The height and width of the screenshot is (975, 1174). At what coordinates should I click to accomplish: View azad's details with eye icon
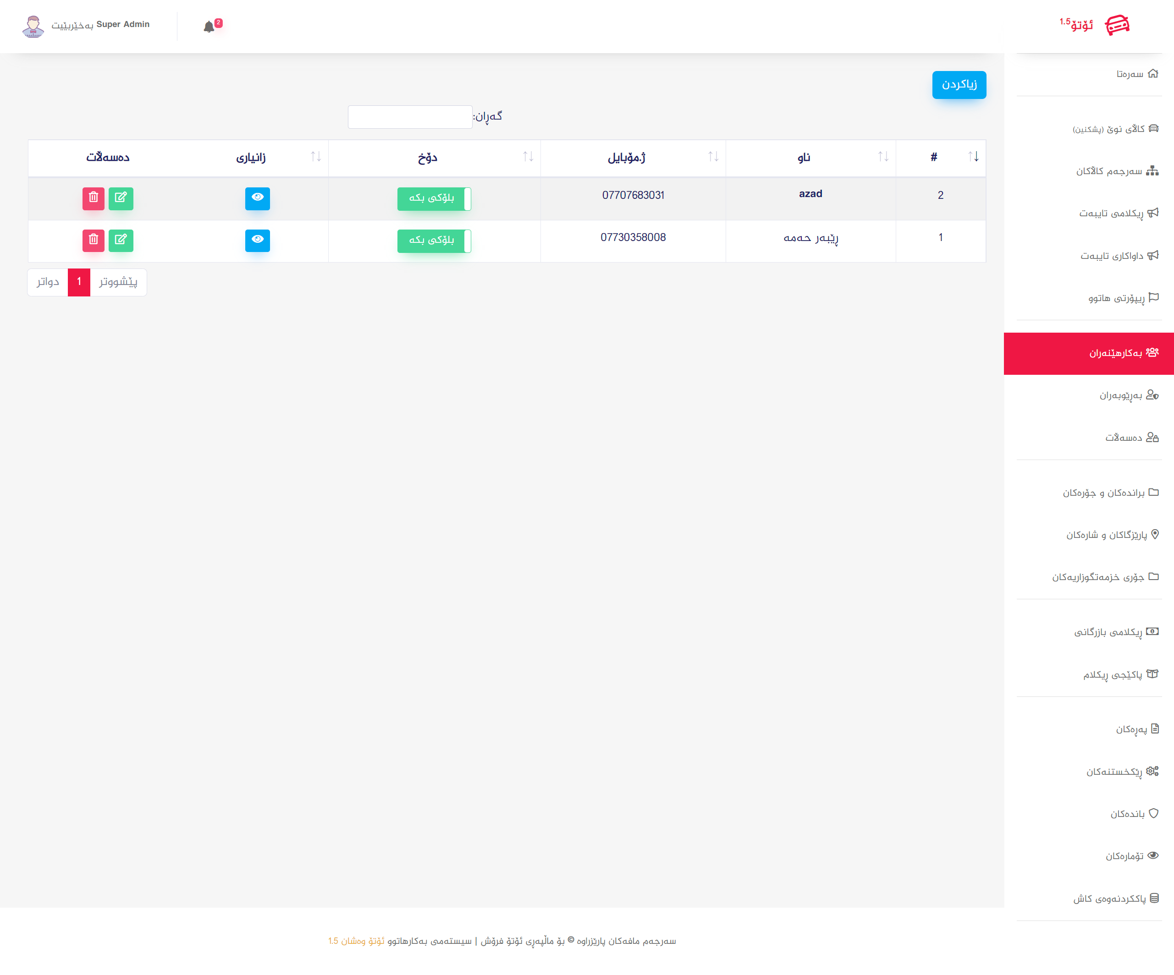(x=257, y=198)
